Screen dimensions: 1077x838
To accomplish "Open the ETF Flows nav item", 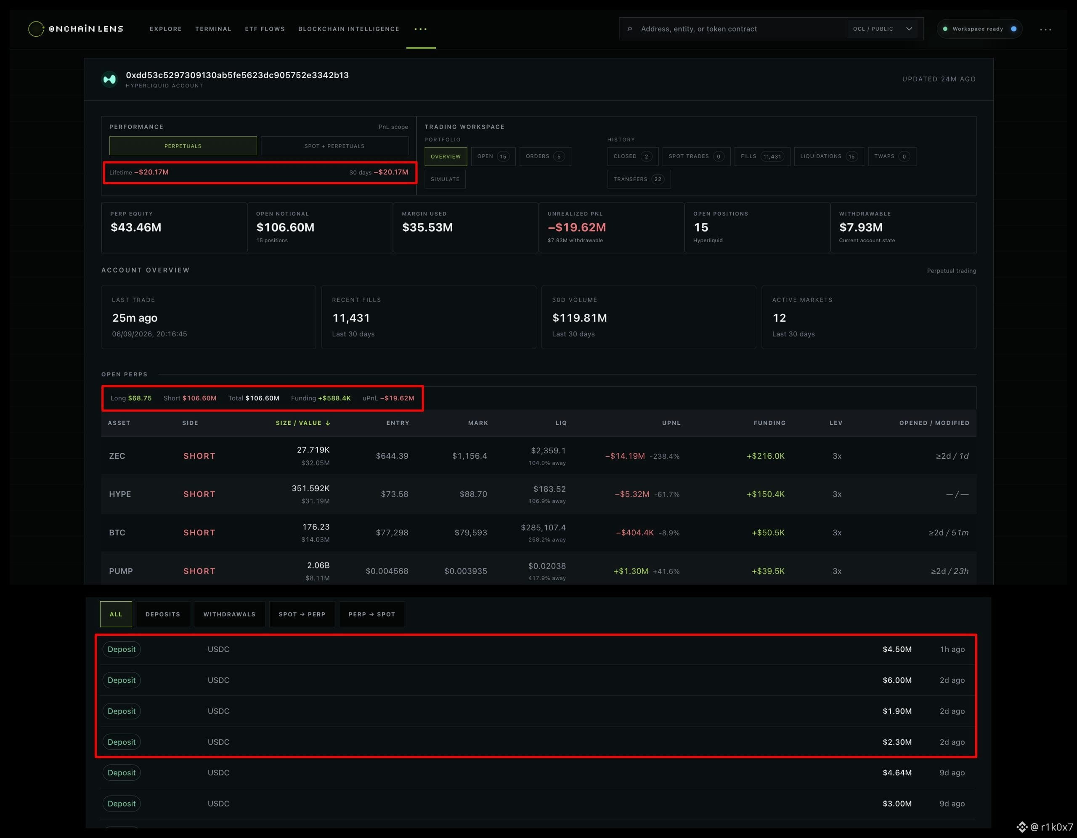I will coord(265,29).
